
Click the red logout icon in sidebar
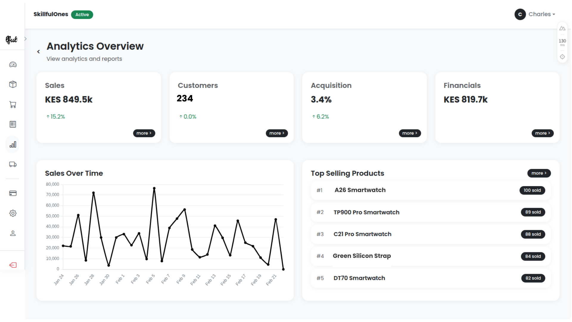[13, 265]
